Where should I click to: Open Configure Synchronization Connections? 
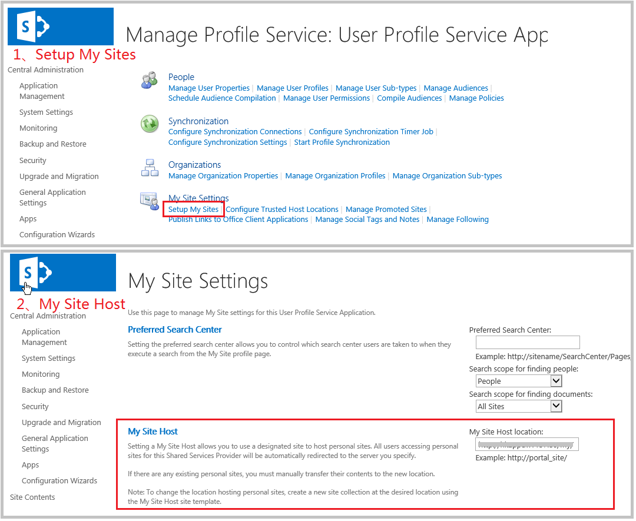(235, 132)
